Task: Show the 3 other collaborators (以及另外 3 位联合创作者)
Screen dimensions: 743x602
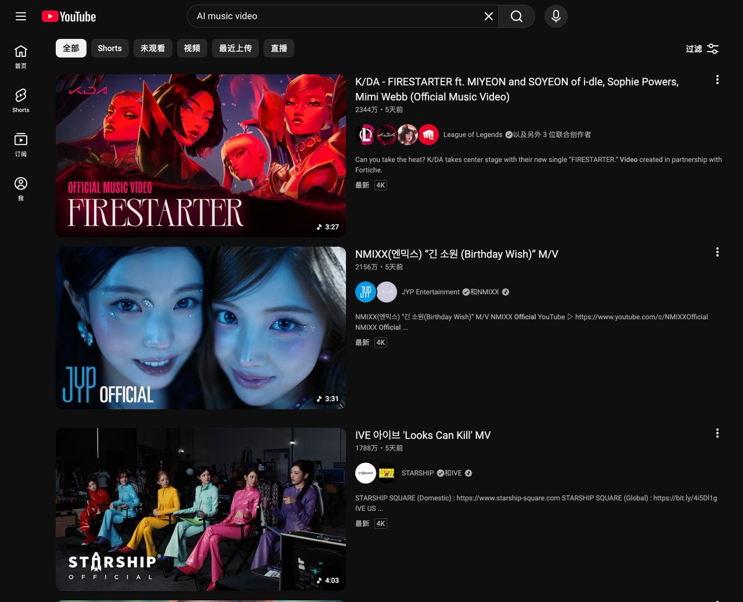Action: coord(552,134)
